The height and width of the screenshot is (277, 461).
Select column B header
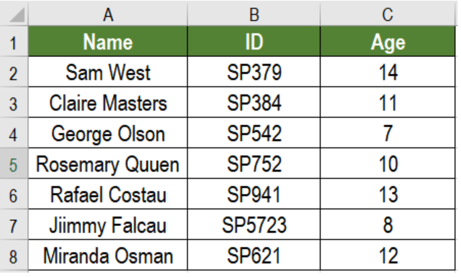[254, 14]
